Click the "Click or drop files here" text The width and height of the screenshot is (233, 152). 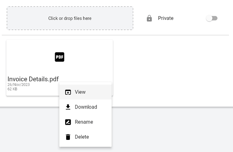pyautogui.click(x=70, y=18)
